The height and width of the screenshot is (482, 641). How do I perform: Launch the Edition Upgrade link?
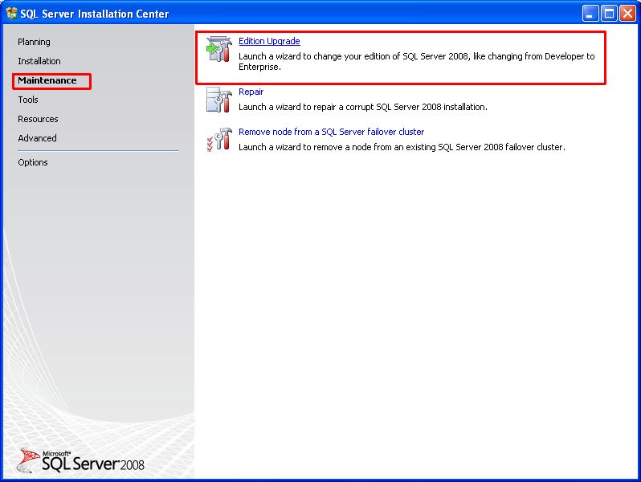point(269,41)
